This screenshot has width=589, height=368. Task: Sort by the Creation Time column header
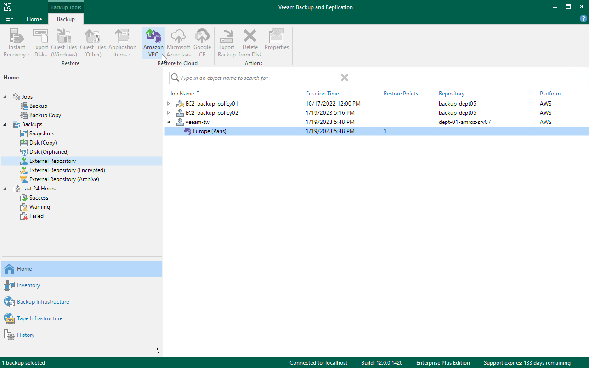point(322,93)
